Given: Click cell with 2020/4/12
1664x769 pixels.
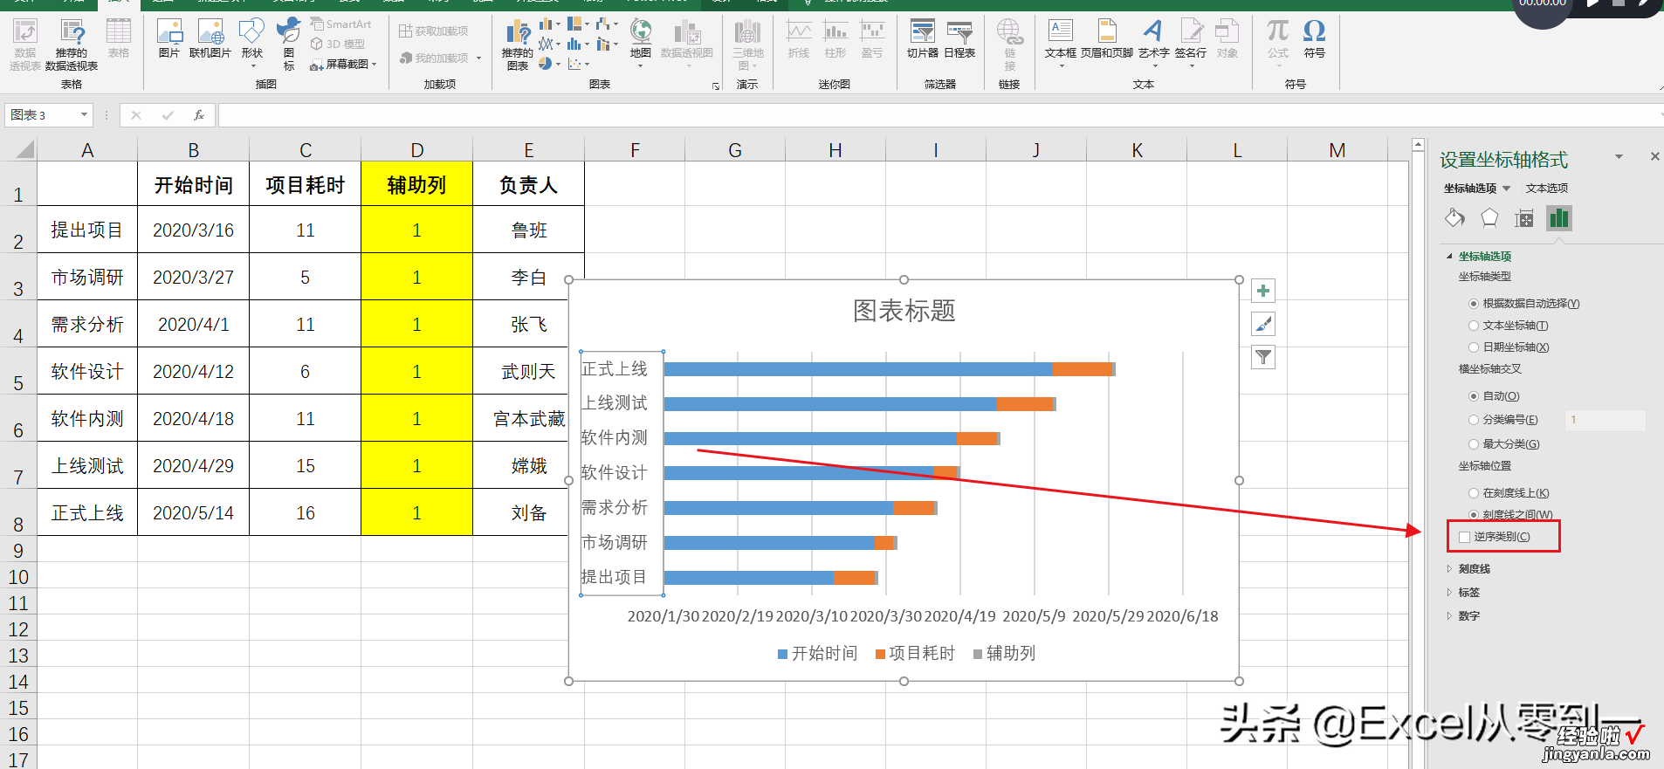Looking at the screenshot, I should pos(193,372).
